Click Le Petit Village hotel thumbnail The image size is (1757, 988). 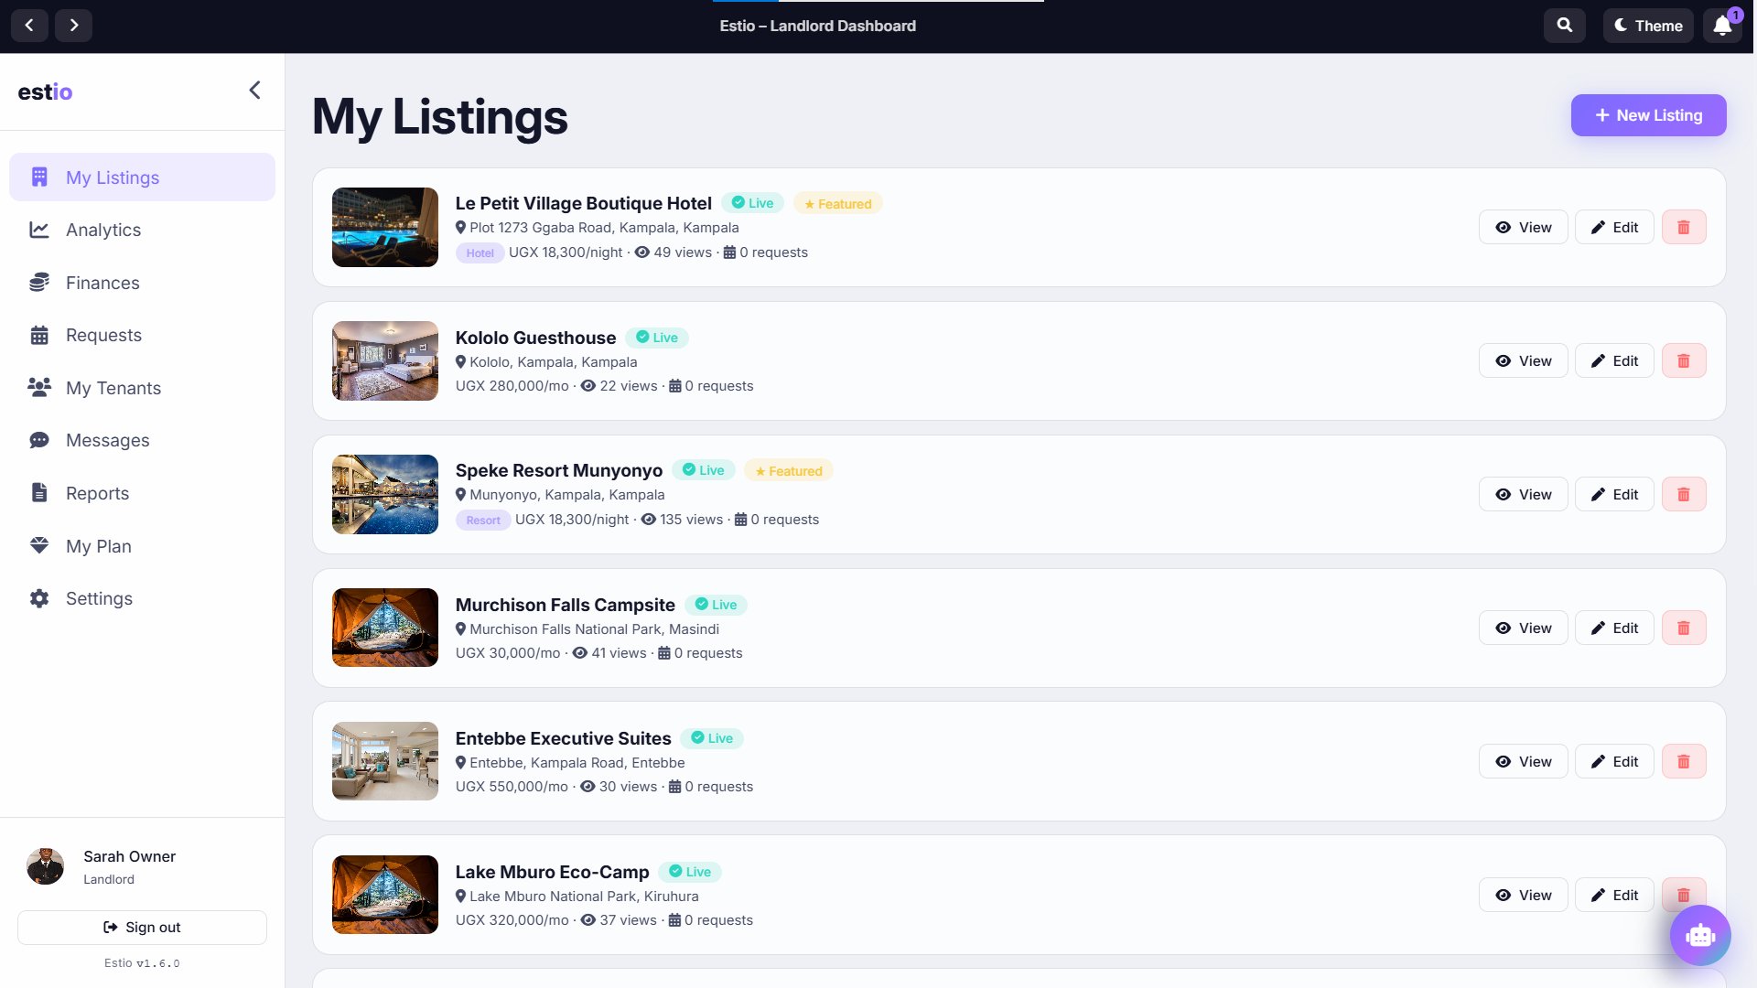tap(385, 228)
